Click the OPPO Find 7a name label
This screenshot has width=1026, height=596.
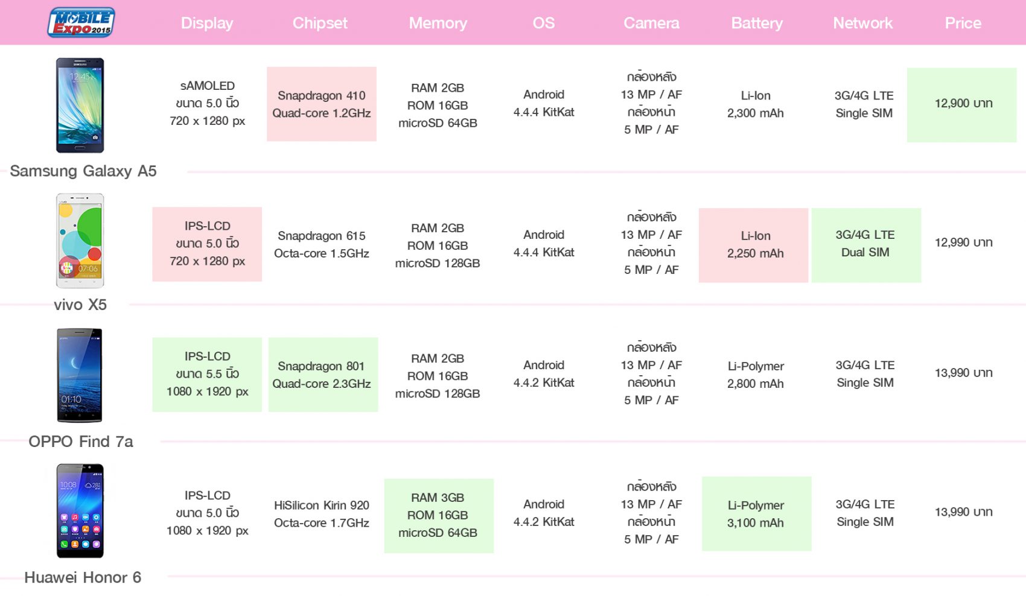pyautogui.click(x=81, y=442)
